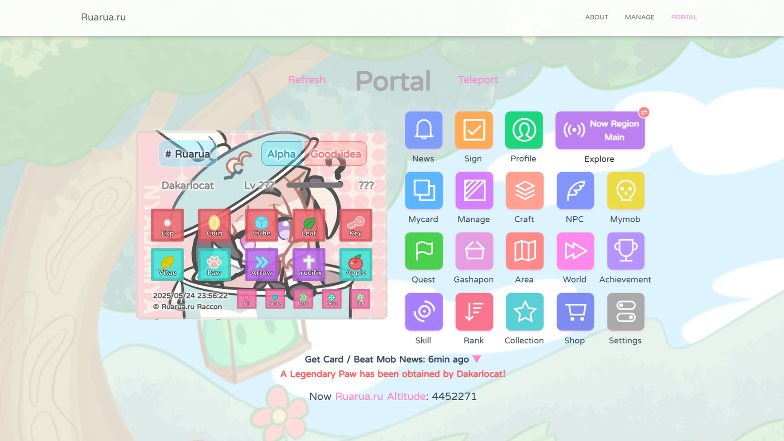Open the ABOUT menu item
This screenshot has width=784, height=441.
(596, 17)
